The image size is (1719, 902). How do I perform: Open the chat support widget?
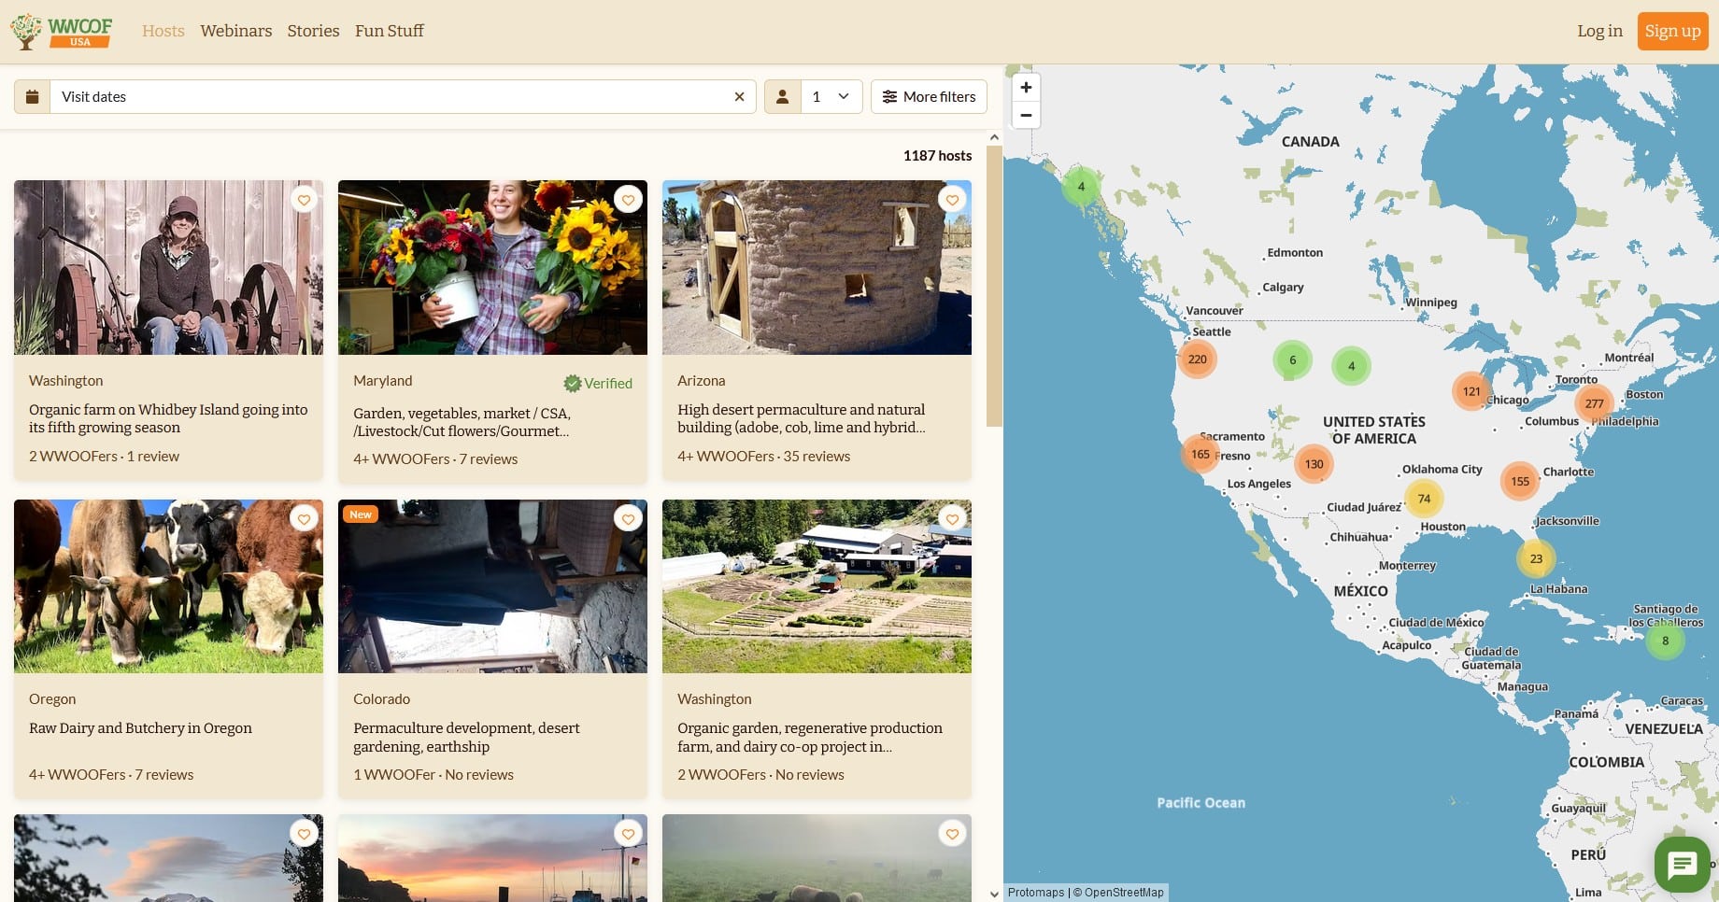1682,865
